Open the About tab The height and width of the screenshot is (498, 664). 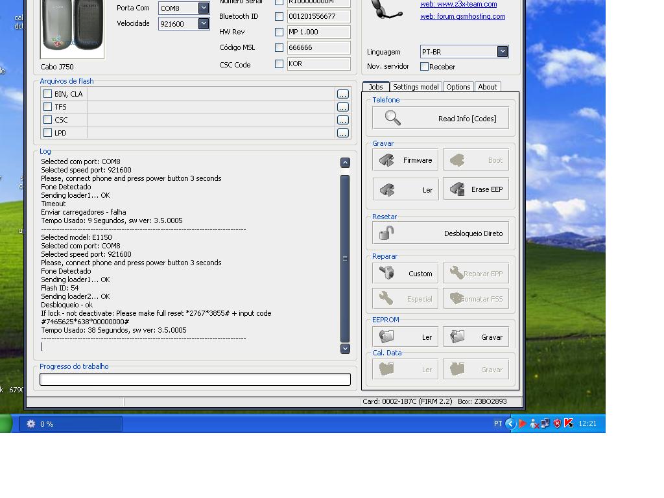[487, 87]
